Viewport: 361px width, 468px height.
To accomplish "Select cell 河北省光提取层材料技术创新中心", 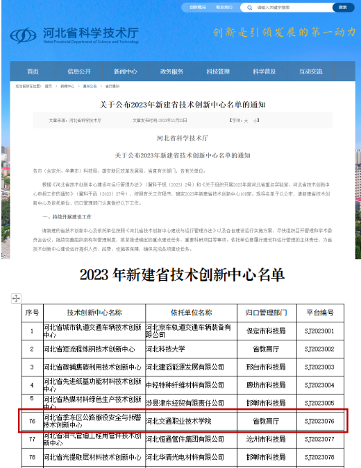I will pyautogui.click(x=94, y=457).
